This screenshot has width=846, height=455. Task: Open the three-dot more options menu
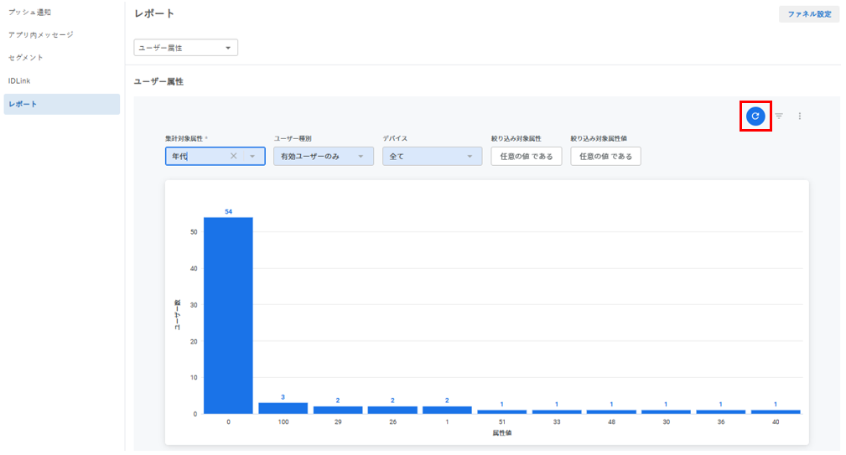pos(800,116)
